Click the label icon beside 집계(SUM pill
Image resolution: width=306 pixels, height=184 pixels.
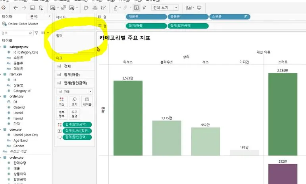(60, 131)
